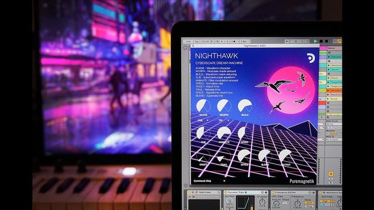The image size is (374, 210).
Task: Open the MIDI To output dropdown
Action: pos(333,139)
